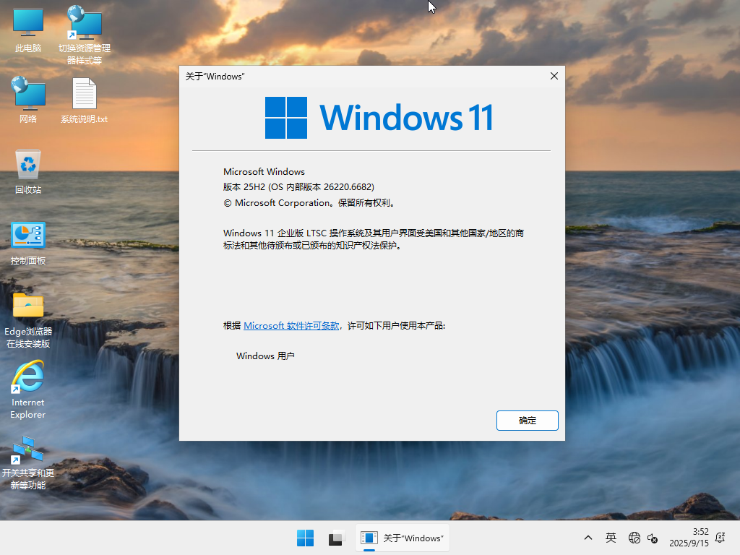
Task: Open the Microsoft 软件许可条款 link
Action: (x=291, y=326)
